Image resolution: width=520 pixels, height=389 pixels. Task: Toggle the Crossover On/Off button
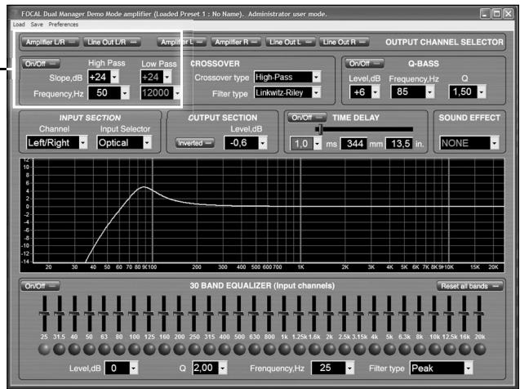41,64
